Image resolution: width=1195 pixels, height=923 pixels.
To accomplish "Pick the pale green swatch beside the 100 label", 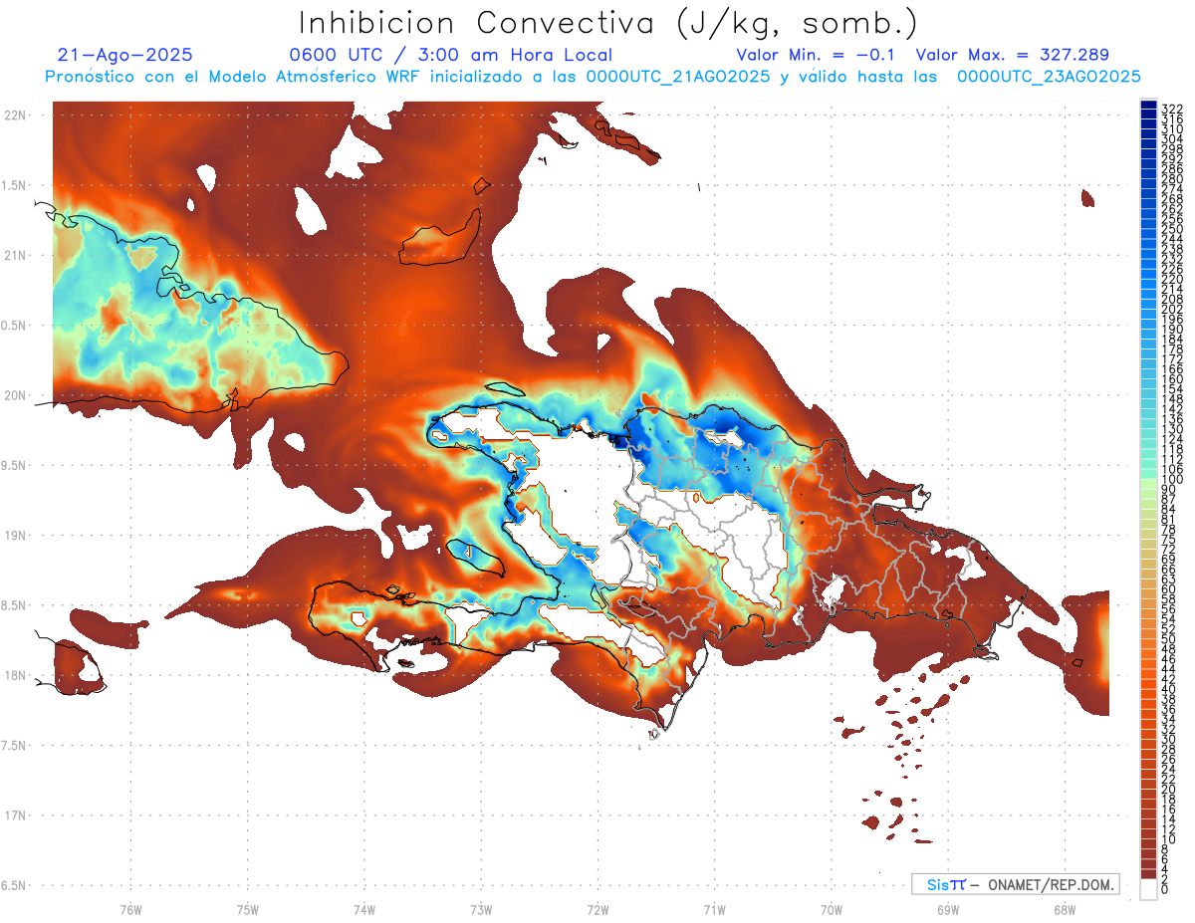I will (x=1148, y=483).
